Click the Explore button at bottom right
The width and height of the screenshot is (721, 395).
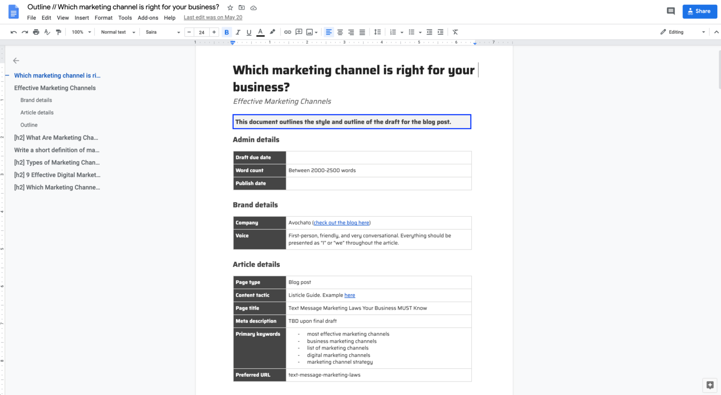pyautogui.click(x=710, y=385)
